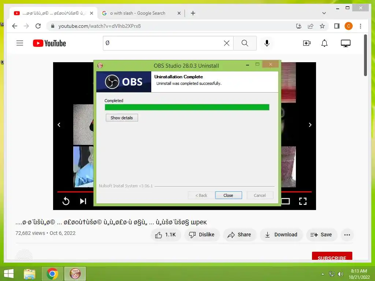Screen dimensions: 375x281
Task: Show previous suggested videos arrow
Action: point(59,125)
